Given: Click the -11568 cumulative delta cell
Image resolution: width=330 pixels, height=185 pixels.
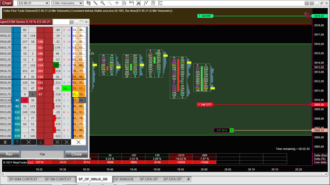Looking at the screenshot, I should pos(204,162).
